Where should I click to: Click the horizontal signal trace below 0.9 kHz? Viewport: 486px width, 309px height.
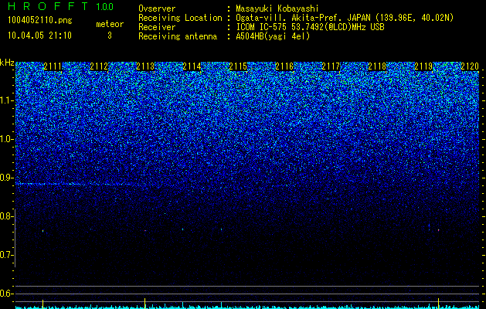tap(74, 184)
